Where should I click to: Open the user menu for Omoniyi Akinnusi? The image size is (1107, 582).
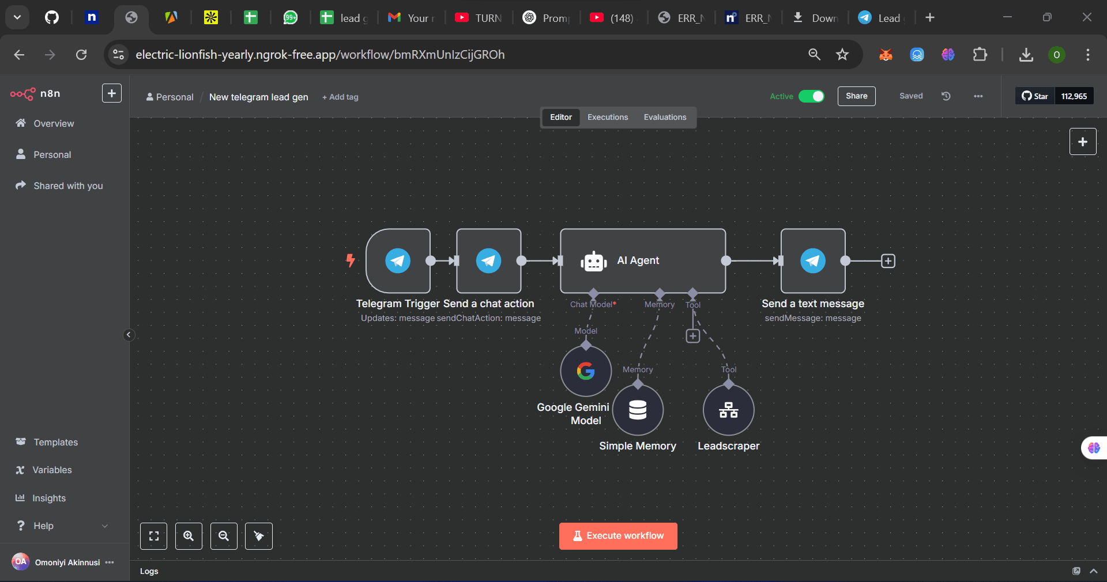110,562
